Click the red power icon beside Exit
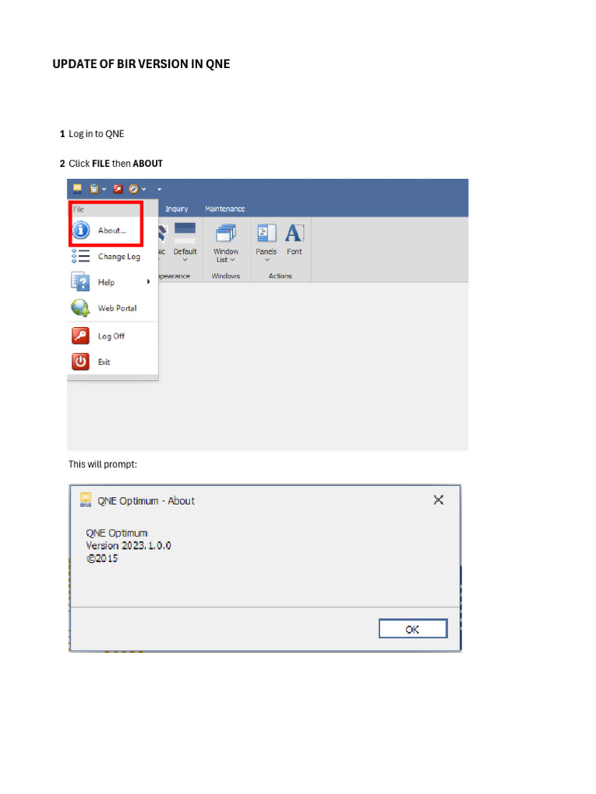This screenshot has height=794, width=596. (81, 361)
